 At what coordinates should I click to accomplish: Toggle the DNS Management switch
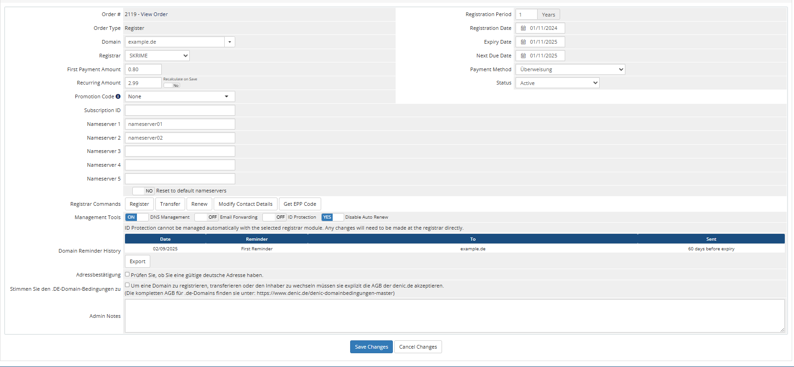(x=136, y=217)
